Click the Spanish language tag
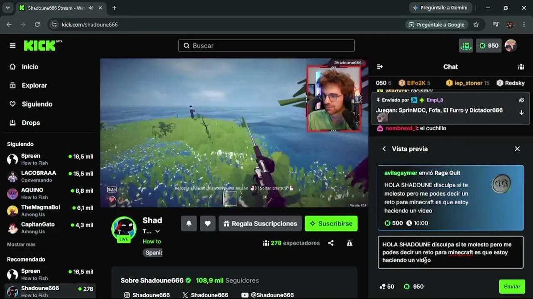 point(154,252)
